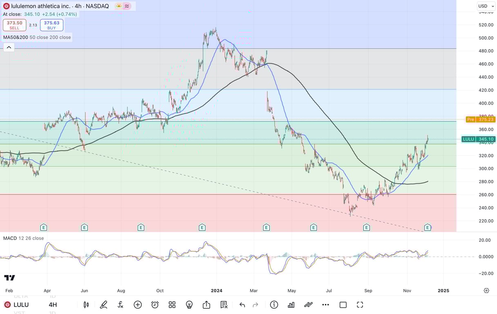This screenshot has width=497, height=314.
Task: Click the earnings E marker on the Mar 2024 gap
Action: [266, 227]
